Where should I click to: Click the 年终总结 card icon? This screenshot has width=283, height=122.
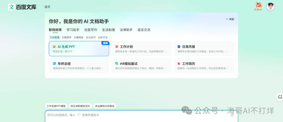(x=54, y=64)
